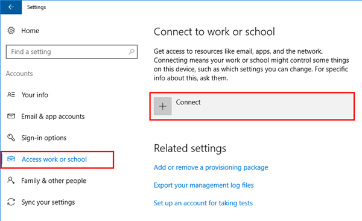The width and height of the screenshot is (362, 221).
Task: Click the Settings window title
Action: coord(36,7)
